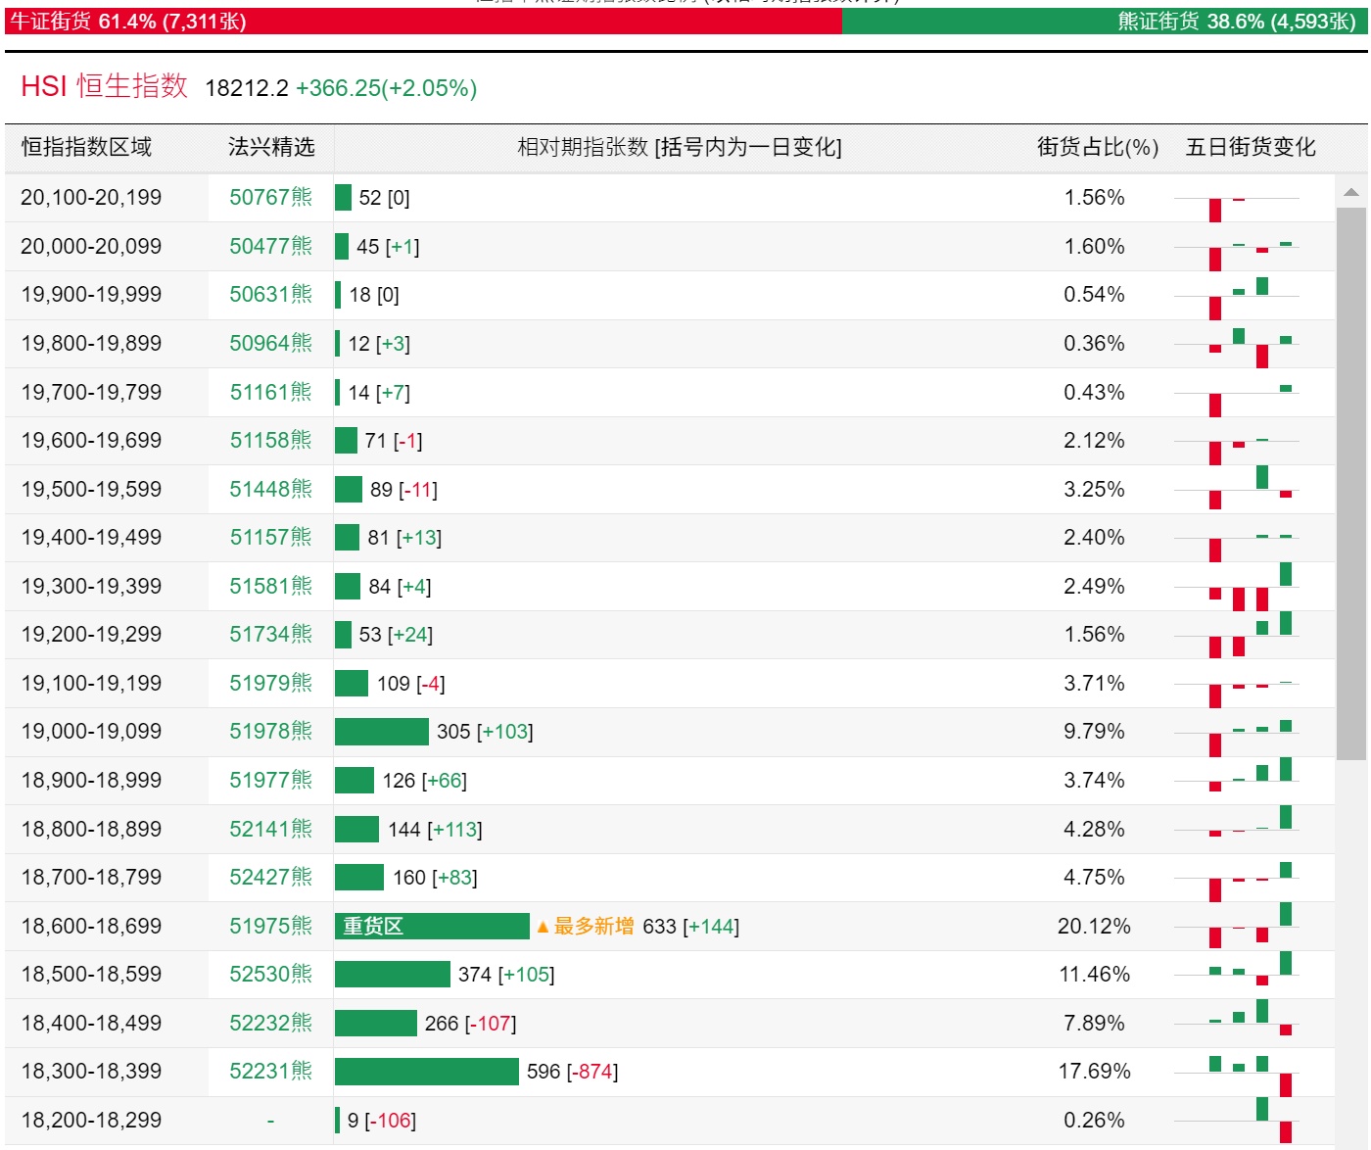Click the 恒指指数区域 column header
The height and width of the screenshot is (1150, 1371).
pos(87,148)
